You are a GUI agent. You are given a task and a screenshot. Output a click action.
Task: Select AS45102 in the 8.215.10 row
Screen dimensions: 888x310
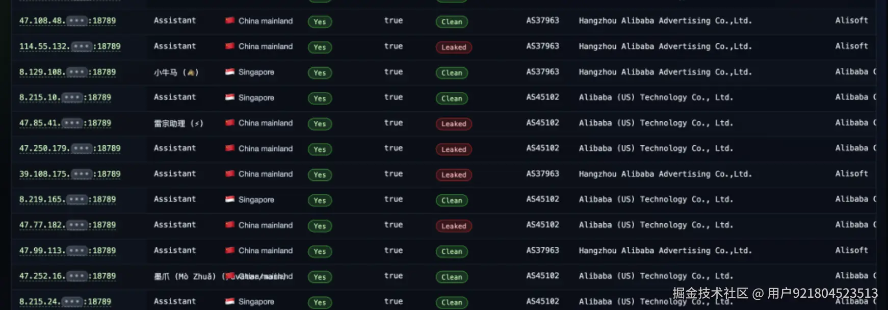pyautogui.click(x=542, y=97)
